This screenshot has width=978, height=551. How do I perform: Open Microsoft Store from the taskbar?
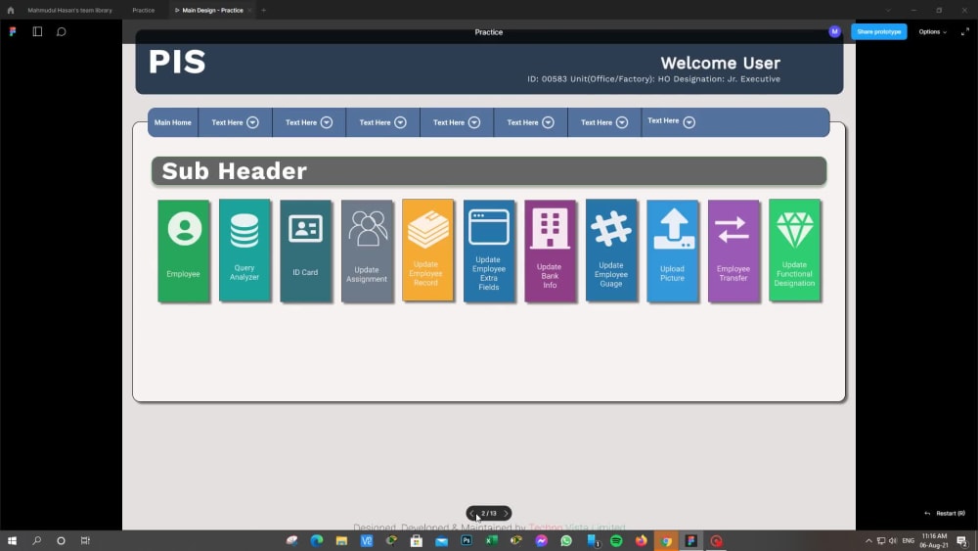coord(417,540)
